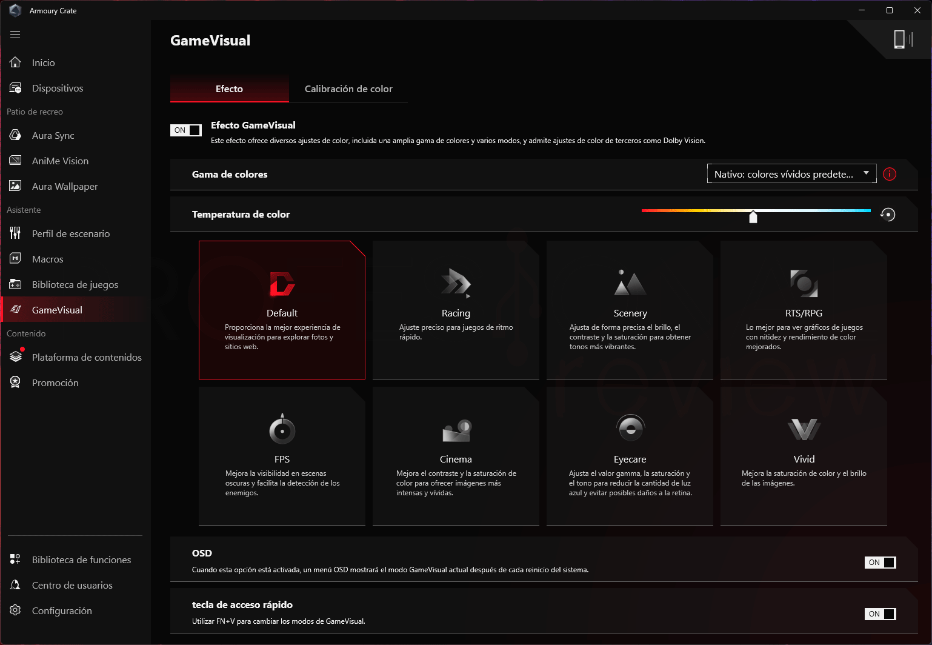Viewport: 932px width, 645px height.
Task: Click the Configuración gear icon
Action: pyautogui.click(x=15, y=610)
